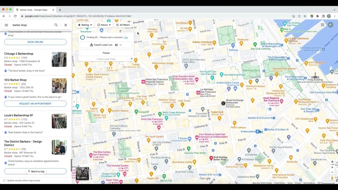The image size is (338, 190).
Task: Click 1512 Barber Shop photo thumbnail
Action: [59, 85]
